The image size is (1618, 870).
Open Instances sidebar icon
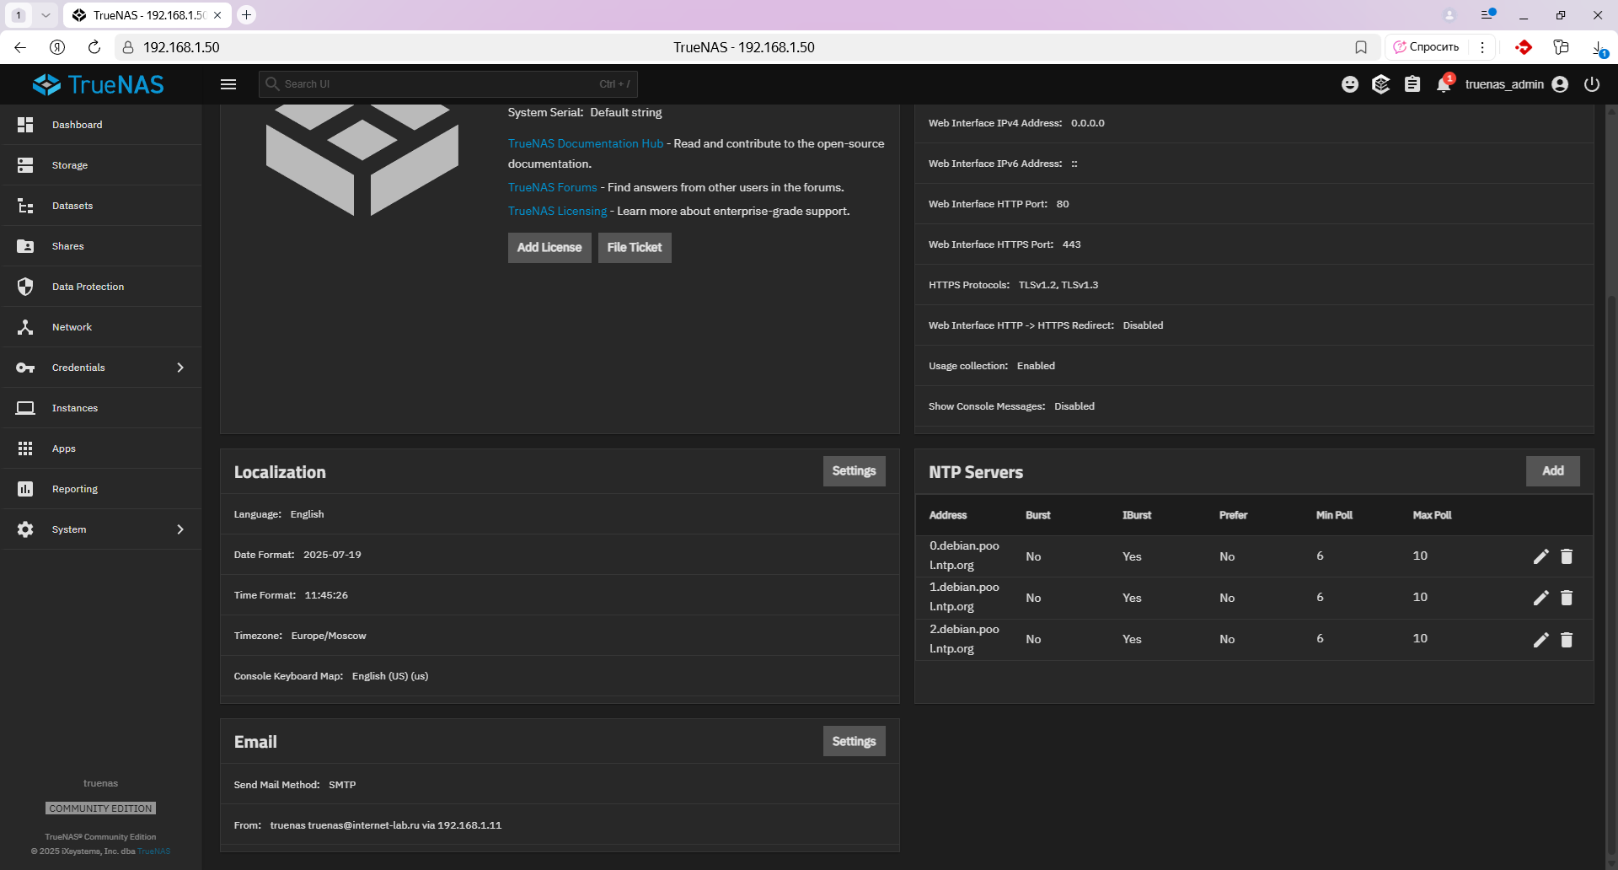point(25,408)
